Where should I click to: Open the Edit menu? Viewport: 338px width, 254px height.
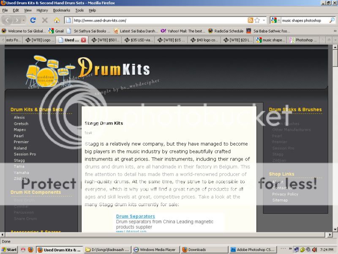(16, 10)
